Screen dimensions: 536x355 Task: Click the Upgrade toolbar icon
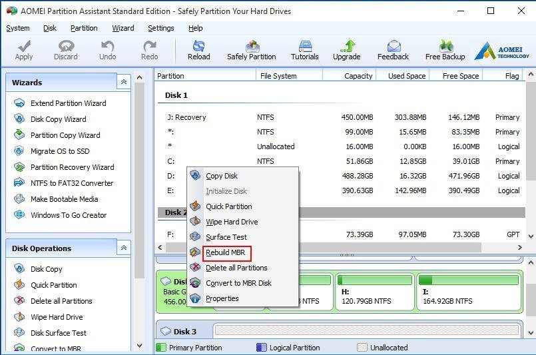pos(348,46)
